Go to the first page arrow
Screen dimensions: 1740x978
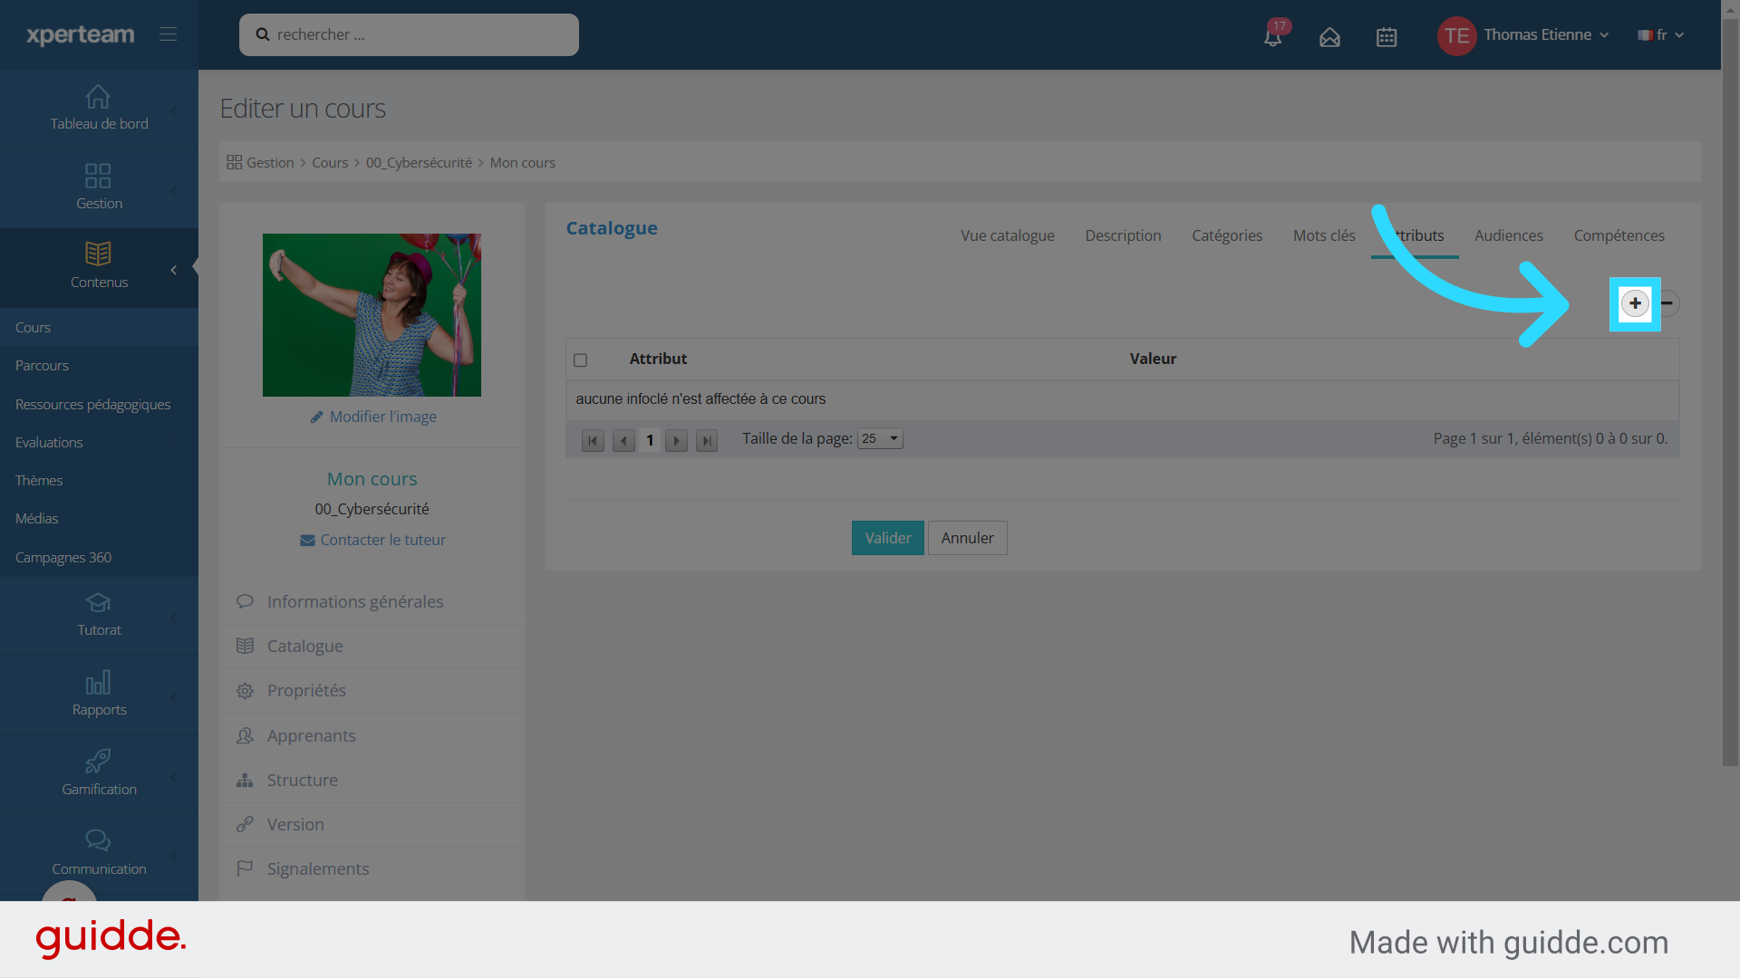click(593, 441)
